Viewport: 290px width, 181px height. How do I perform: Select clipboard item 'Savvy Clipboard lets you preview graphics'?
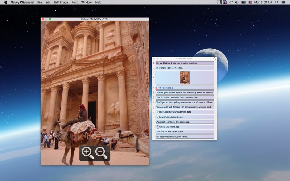(185, 63)
